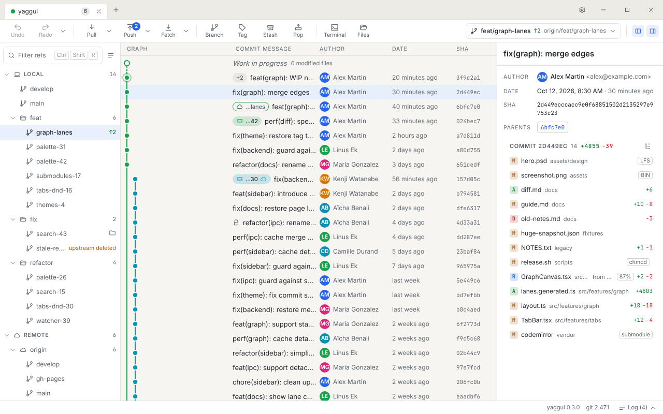Open the filter refs options icon
Viewport: 663px width, 414px height.
pyautogui.click(x=111, y=55)
